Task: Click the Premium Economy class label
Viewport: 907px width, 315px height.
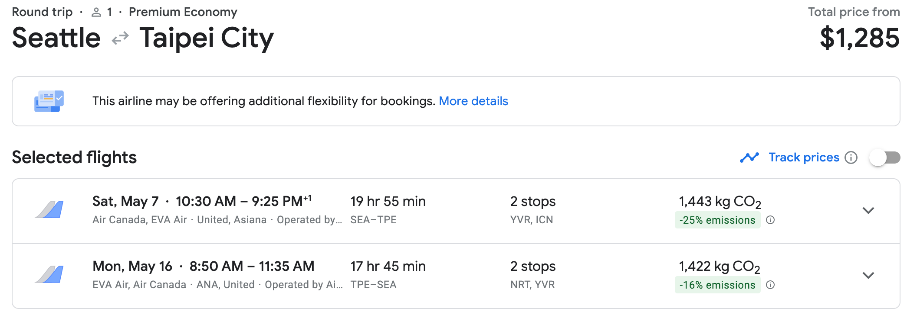Action: pyautogui.click(x=183, y=12)
